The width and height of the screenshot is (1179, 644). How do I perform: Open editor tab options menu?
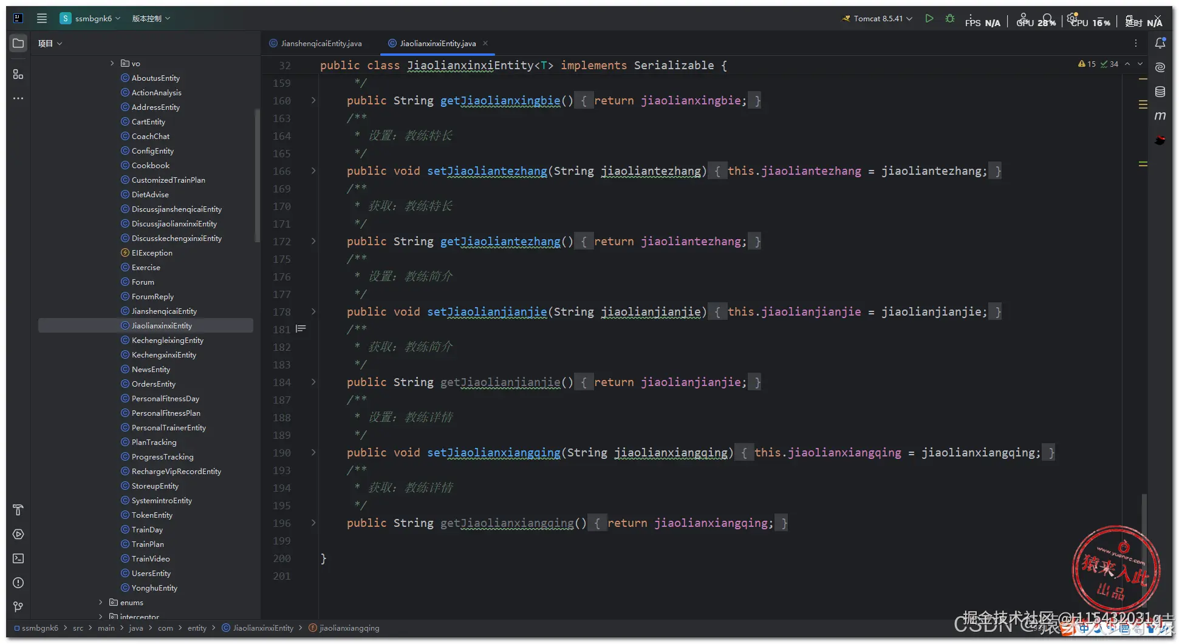[1136, 43]
